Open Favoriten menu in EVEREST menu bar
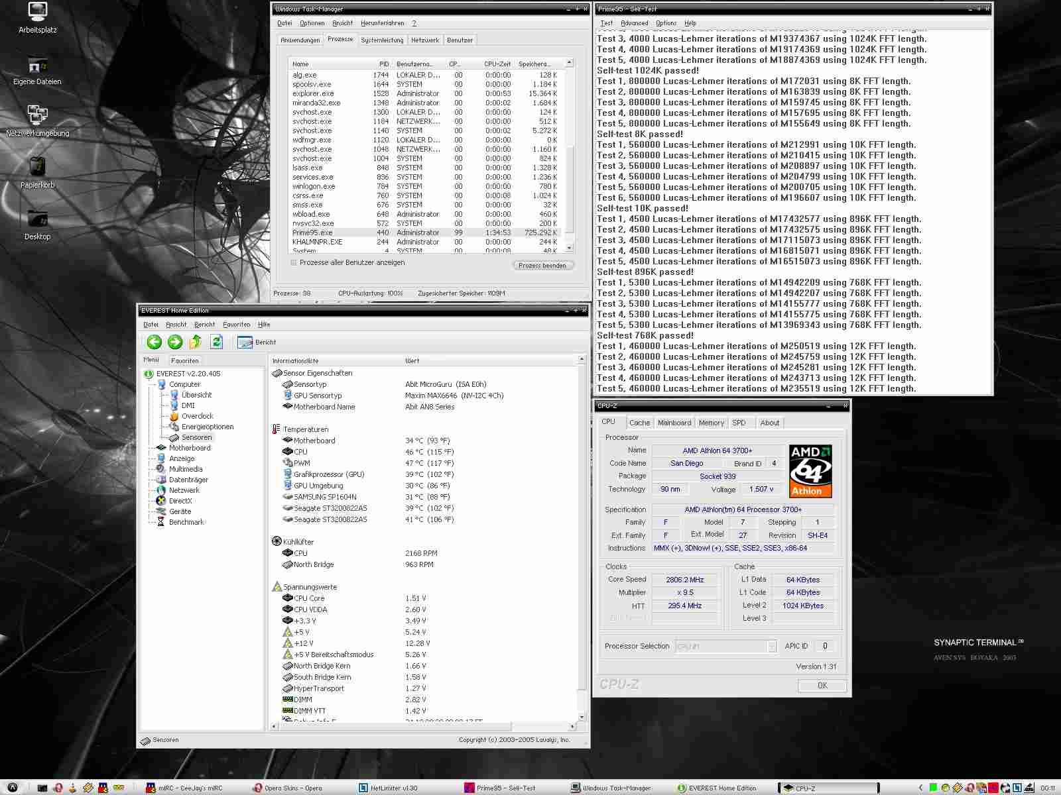1061x795 pixels. click(x=237, y=325)
